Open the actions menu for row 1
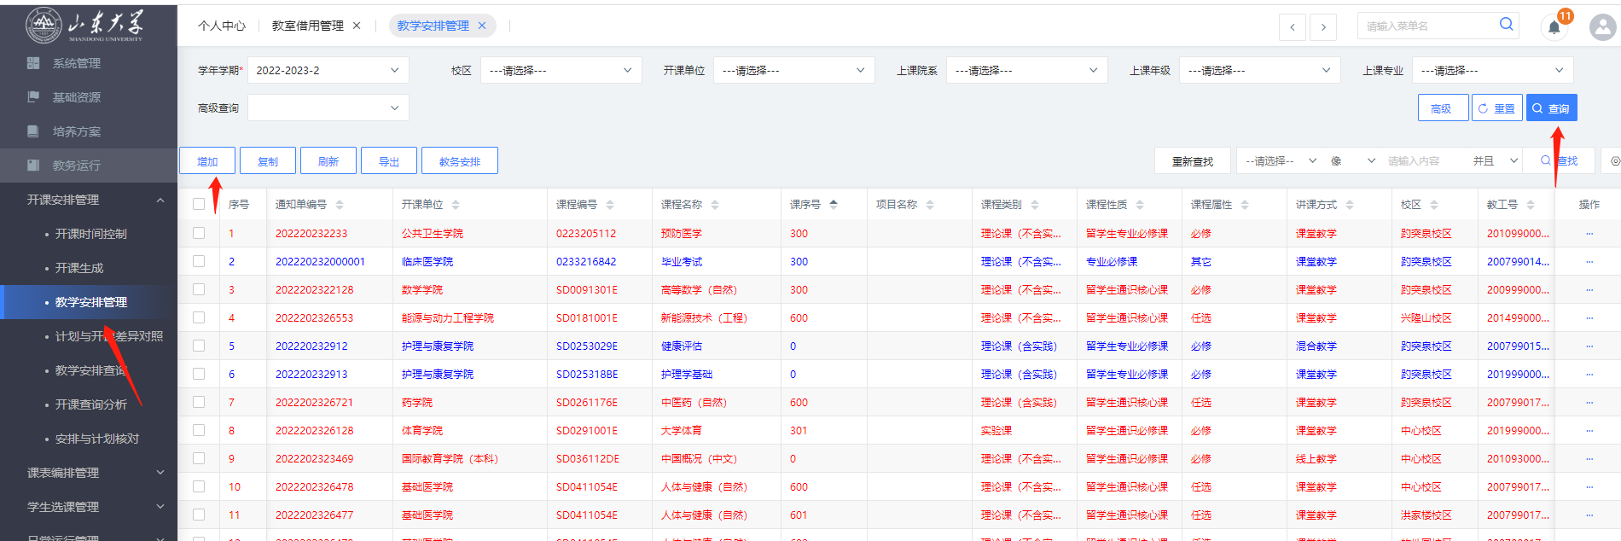The width and height of the screenshot is (1621, 541). pyautogui.click(x=1589, y=234)
